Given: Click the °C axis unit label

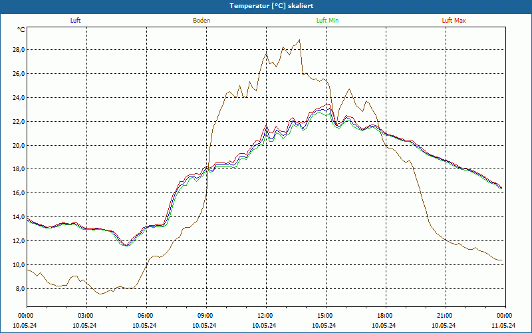Looking at the screenshot, I should coord(21,30).
